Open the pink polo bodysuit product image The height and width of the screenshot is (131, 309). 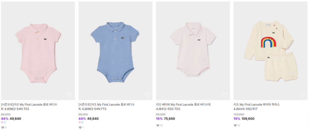coord(38,51)
